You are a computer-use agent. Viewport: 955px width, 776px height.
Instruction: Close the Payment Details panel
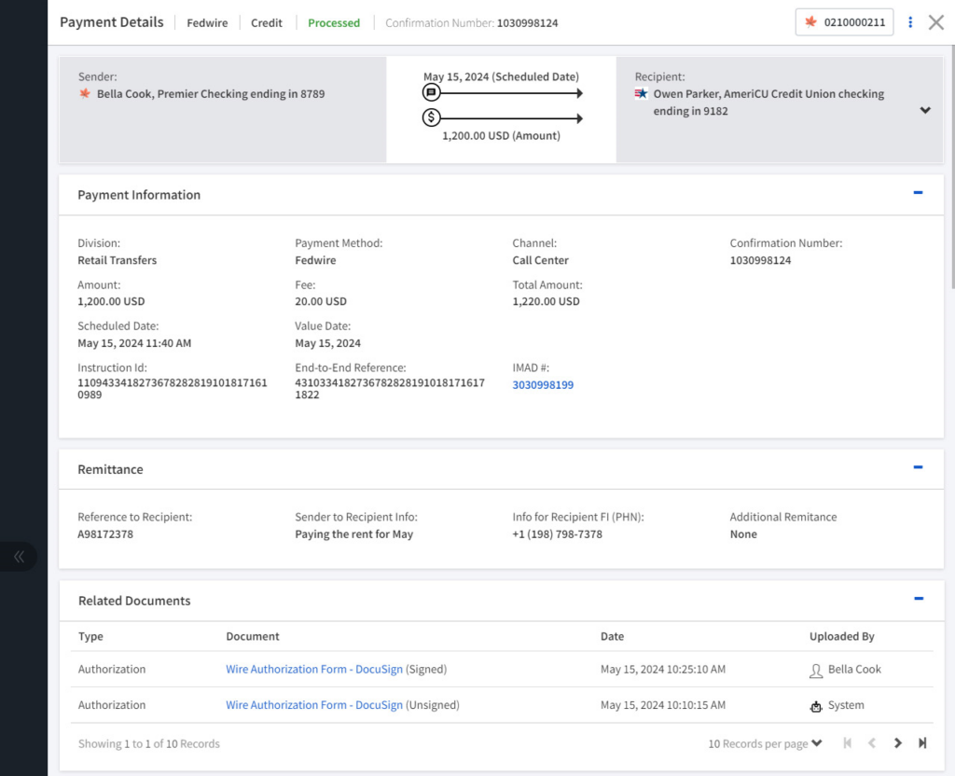936,22
